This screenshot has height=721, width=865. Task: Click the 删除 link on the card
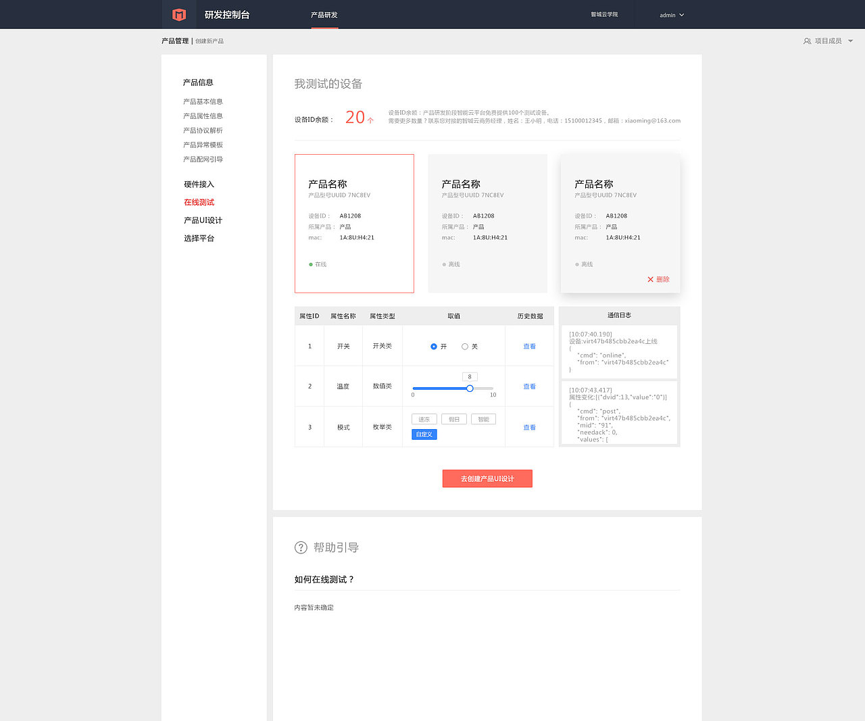pos(663,279)
